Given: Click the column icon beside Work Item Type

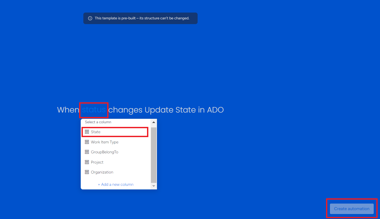Looking at the screenshot, I should [x=87, y=142].
